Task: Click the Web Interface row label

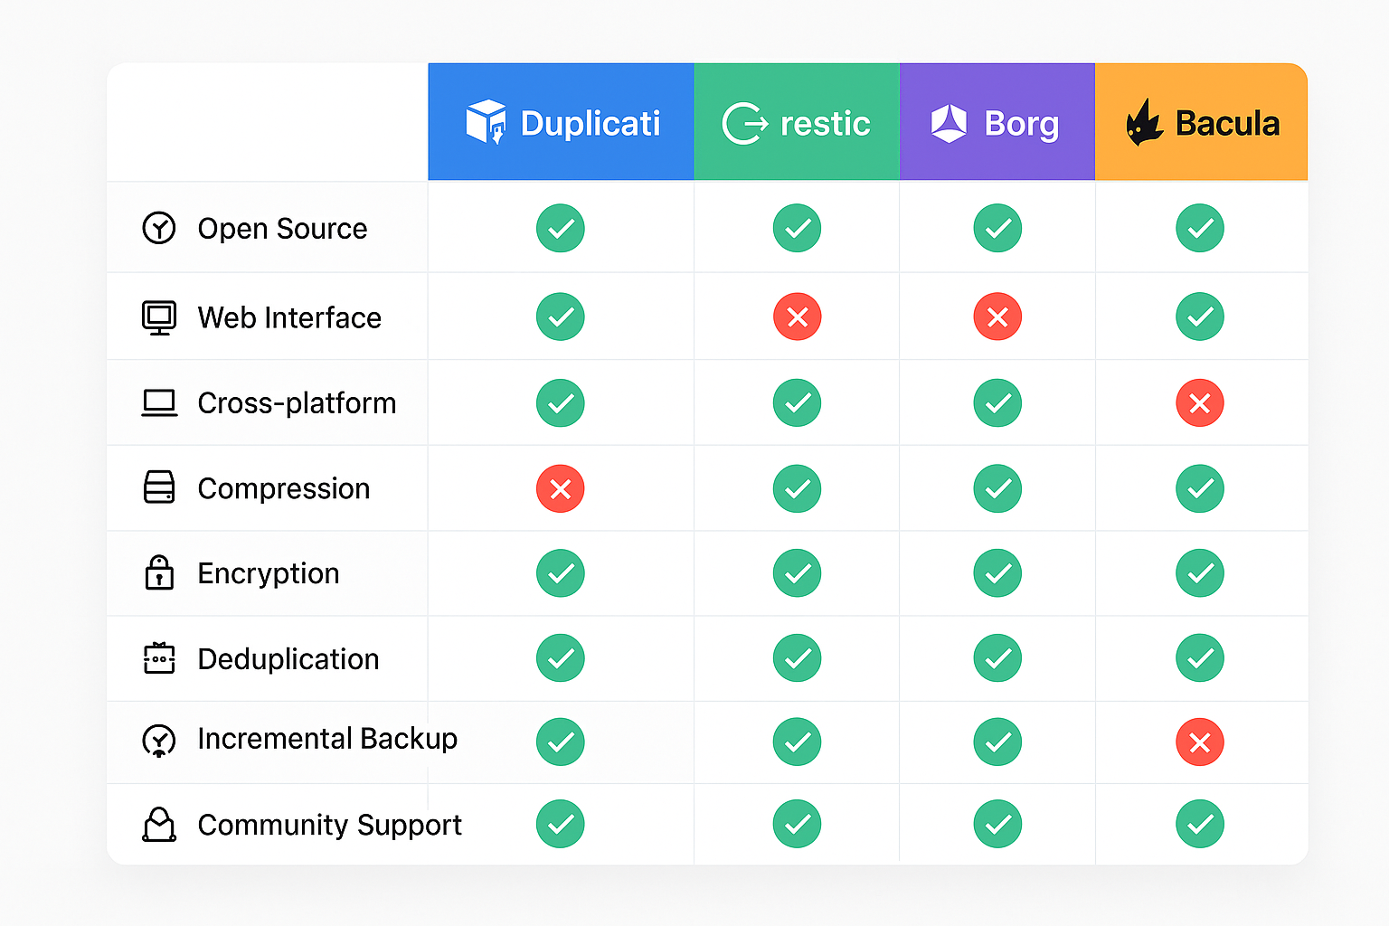Action: 289,317
